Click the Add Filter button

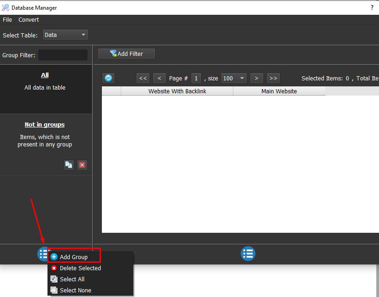click(x=126, y=54)
